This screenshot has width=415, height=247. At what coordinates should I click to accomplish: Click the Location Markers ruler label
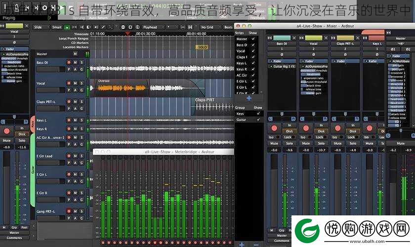(x=76, y=47)
